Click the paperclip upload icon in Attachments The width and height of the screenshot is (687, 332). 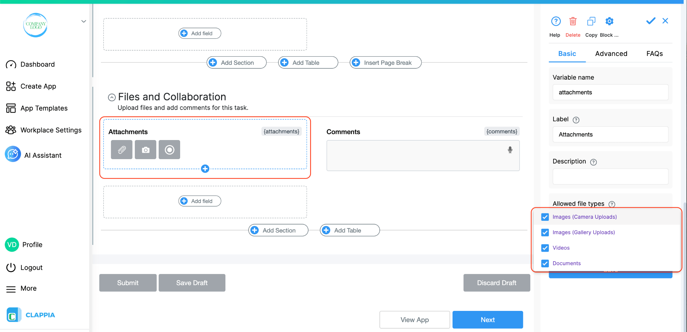(x=121, y=150)
